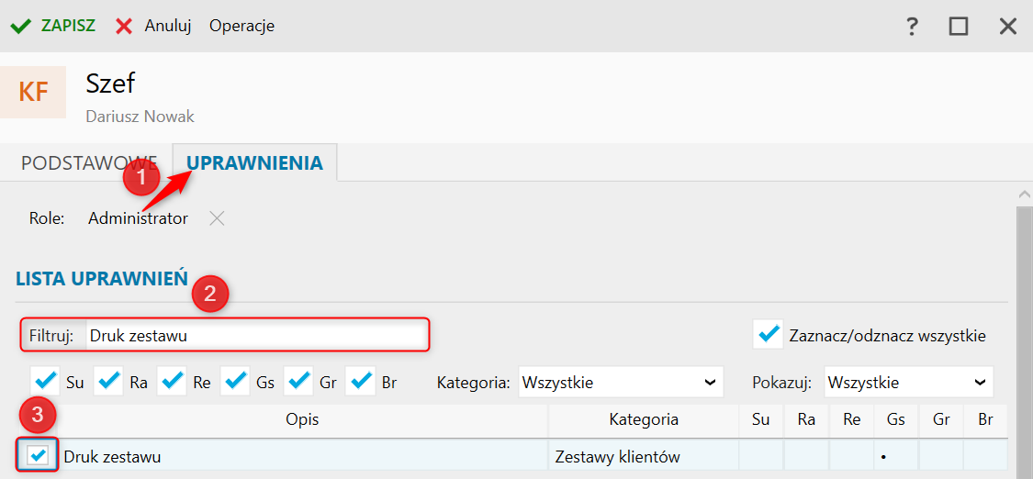Click the red Anuluj X icon
This screenshot has height=479, width=1033.
[x=124, y=27]
